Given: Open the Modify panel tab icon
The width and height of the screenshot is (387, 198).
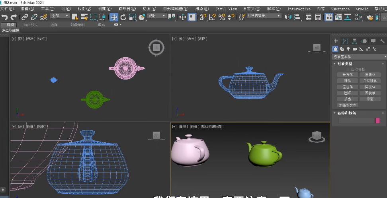Looking at the screenshot, I should click(x=345, y=41).
